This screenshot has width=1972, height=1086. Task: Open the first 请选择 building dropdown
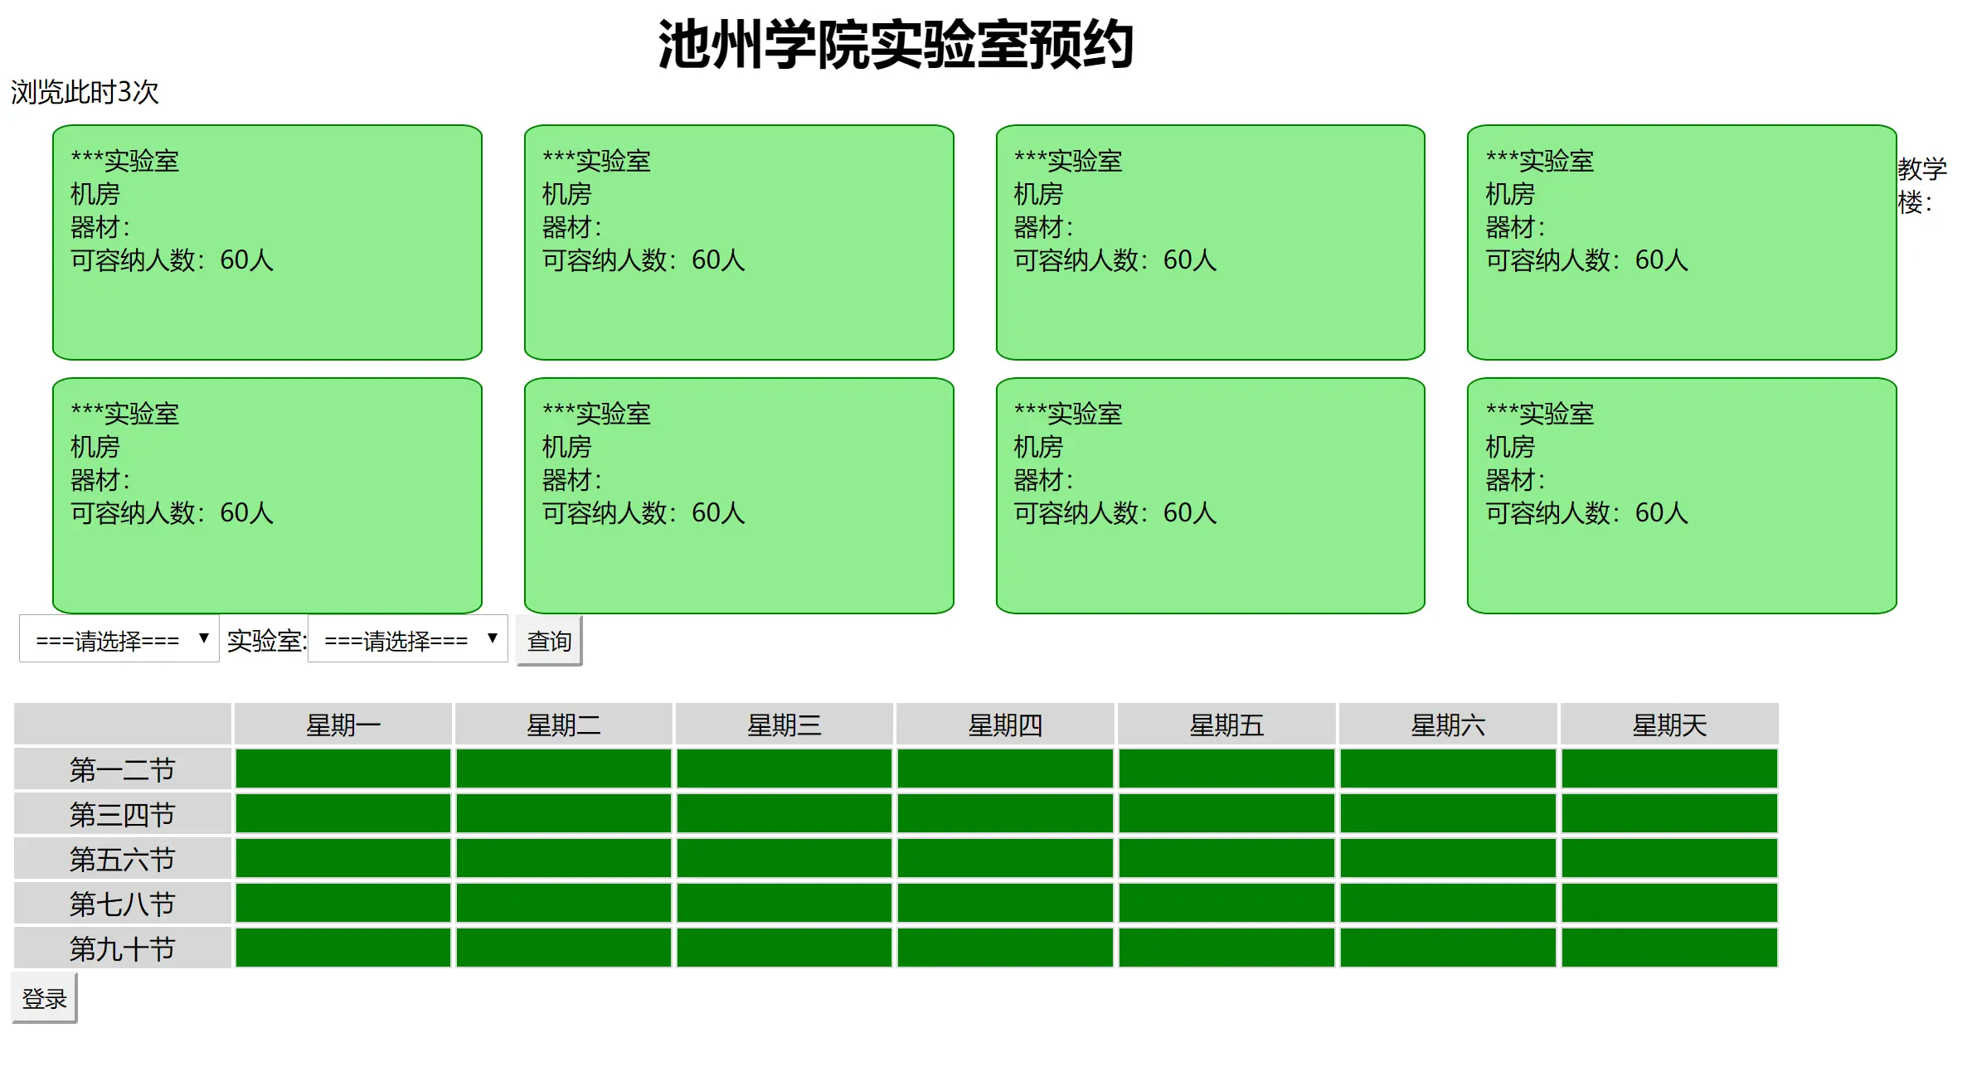[119, 639]
